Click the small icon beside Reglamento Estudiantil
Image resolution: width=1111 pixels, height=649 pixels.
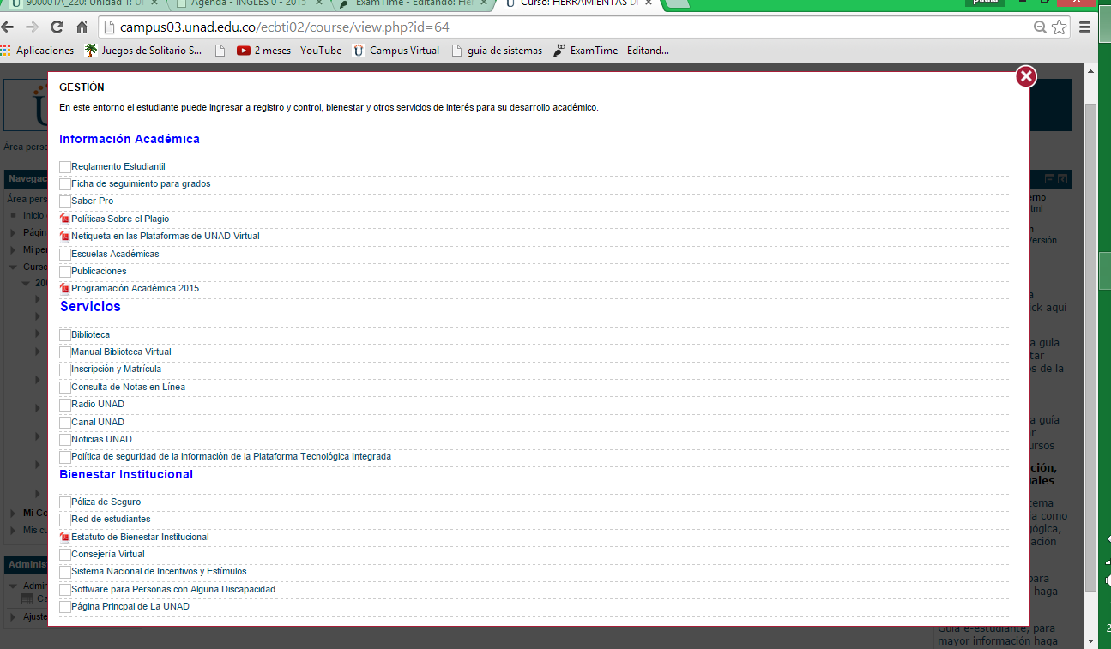click(x=65, y=166)
